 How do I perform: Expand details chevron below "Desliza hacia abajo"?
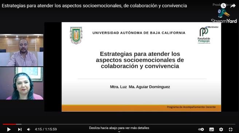pyautogui.click(x=119, y=132)
